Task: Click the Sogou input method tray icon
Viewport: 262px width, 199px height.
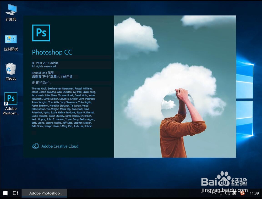Action: pyautogui.click(x=242, y=193)
